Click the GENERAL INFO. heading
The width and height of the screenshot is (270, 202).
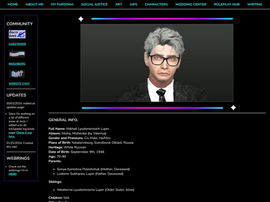pos(63,120)
